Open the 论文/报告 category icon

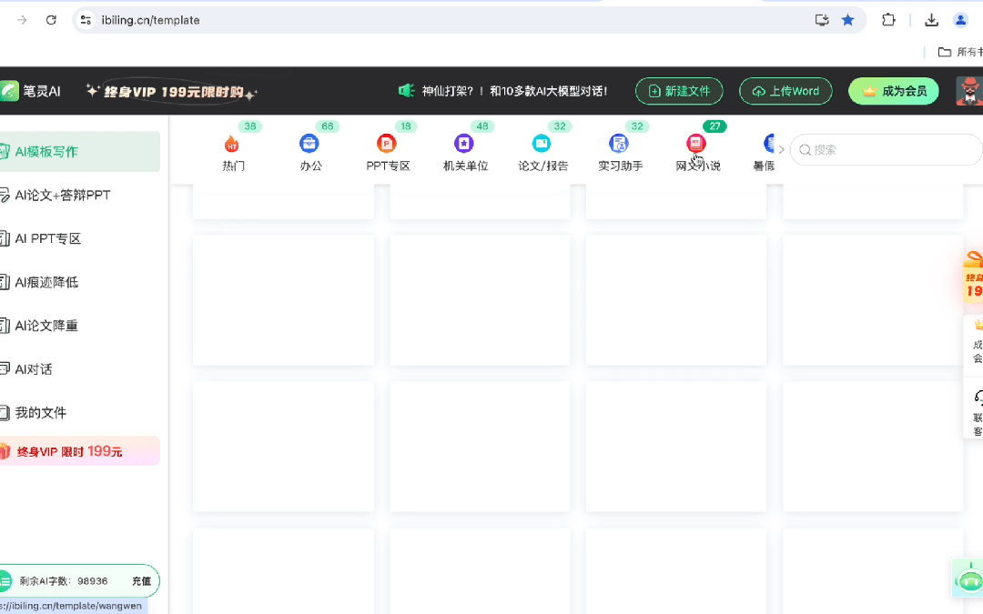tap(541, 144)
